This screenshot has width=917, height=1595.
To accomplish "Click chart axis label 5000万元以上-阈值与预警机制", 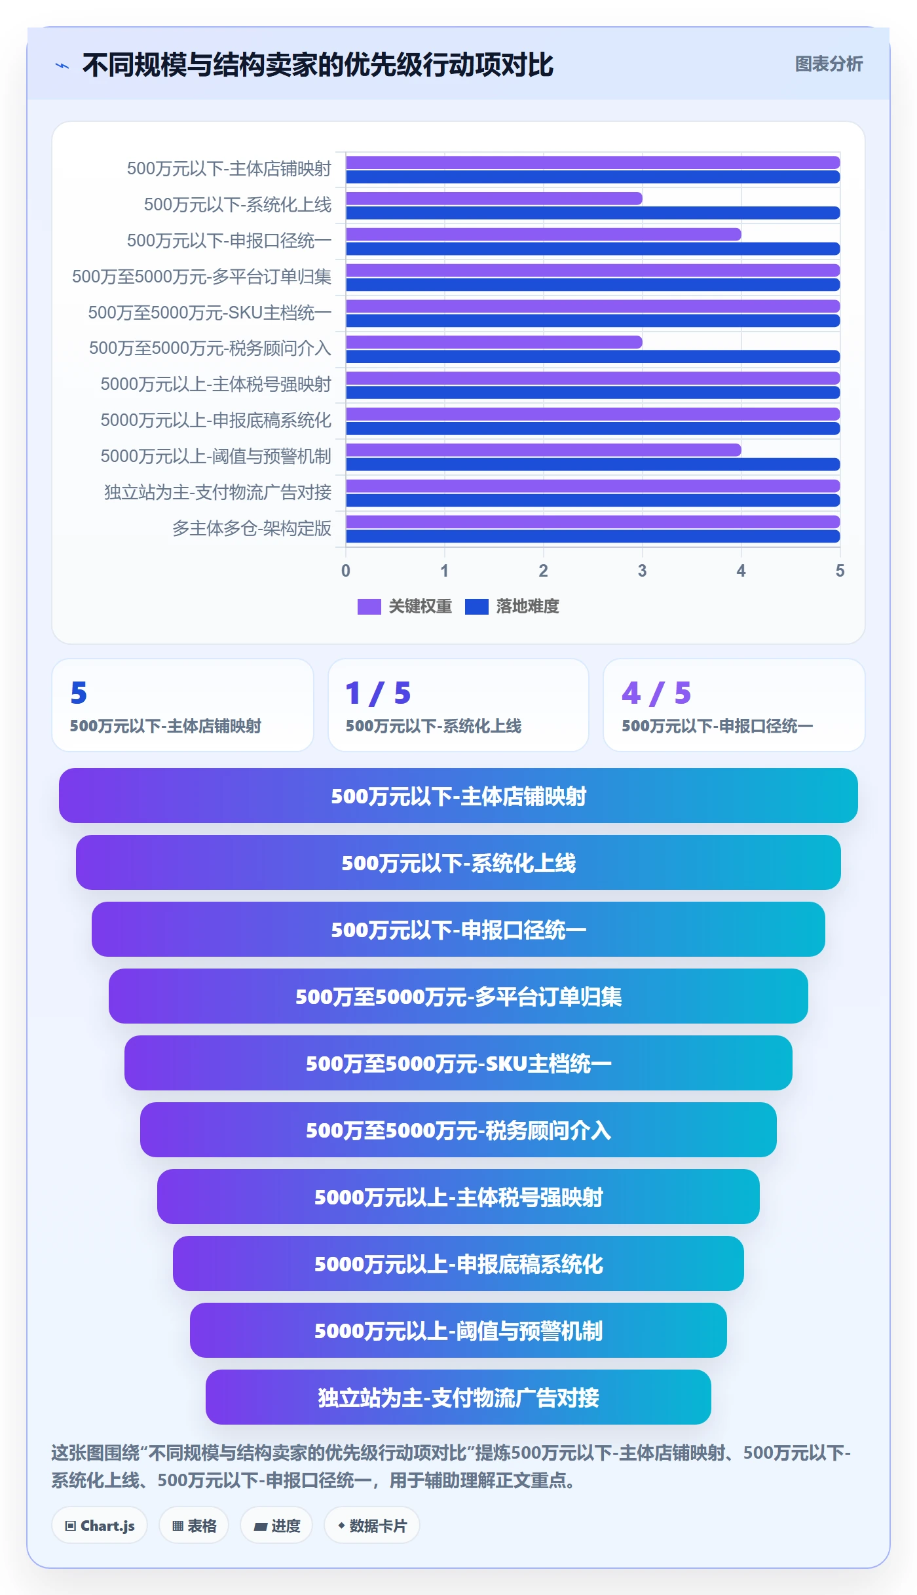I will click(215, 456).
